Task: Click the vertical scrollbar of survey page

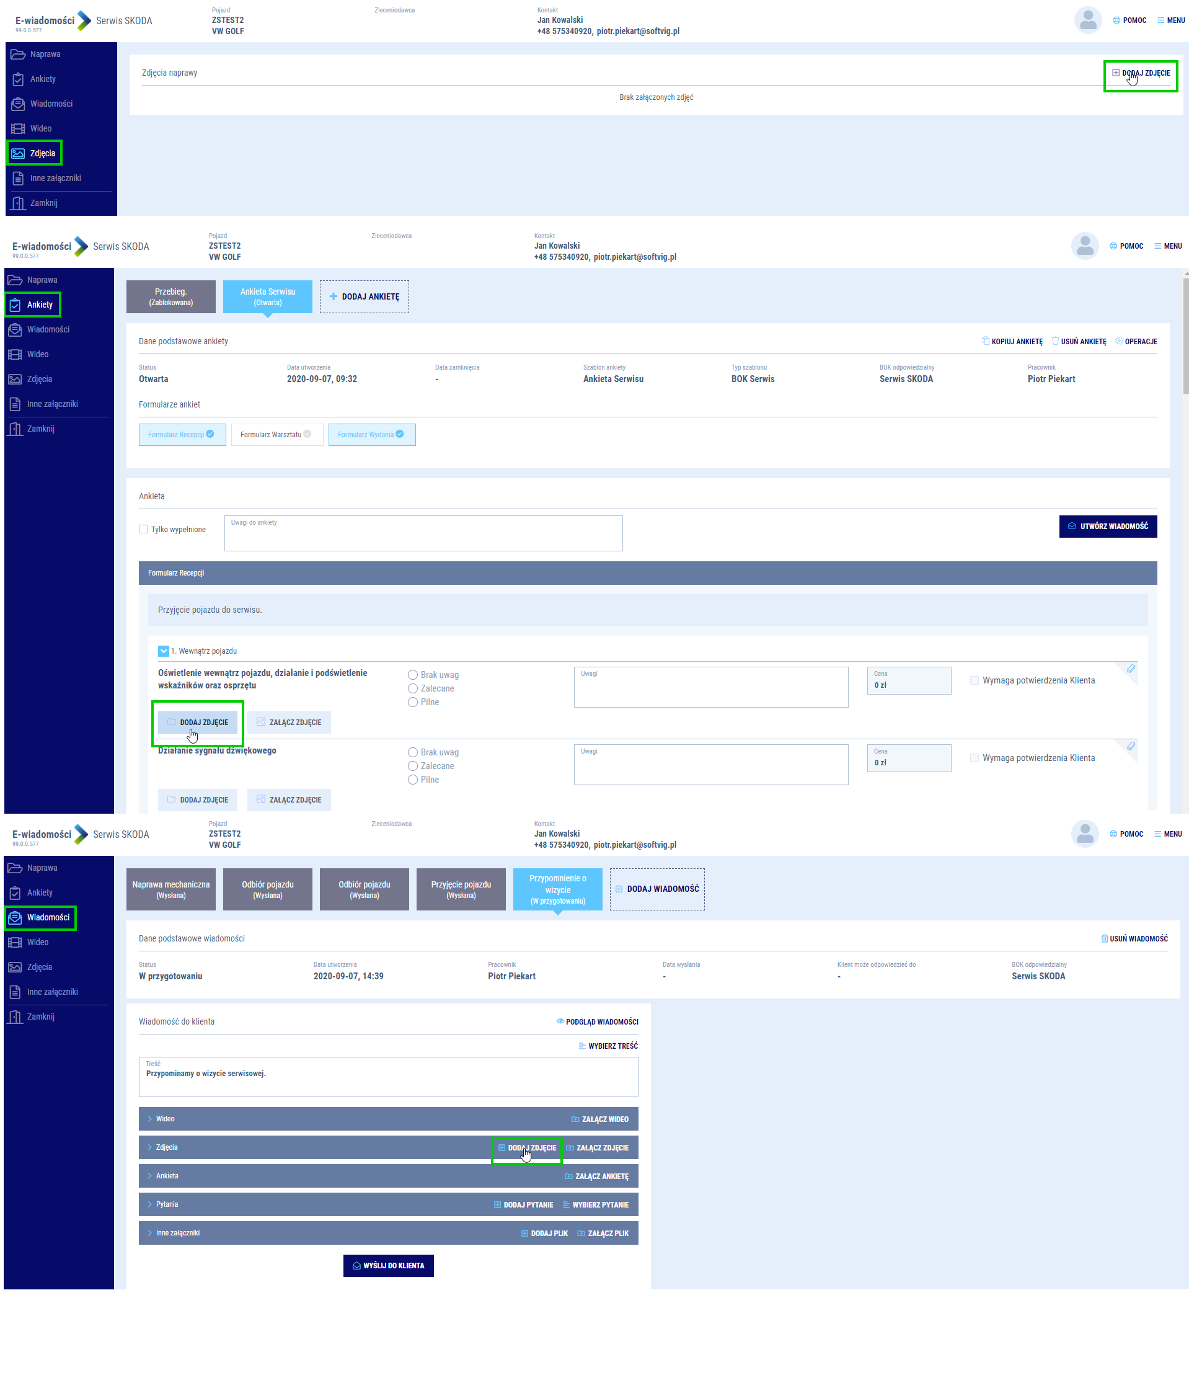Action: coord(1185,335)
